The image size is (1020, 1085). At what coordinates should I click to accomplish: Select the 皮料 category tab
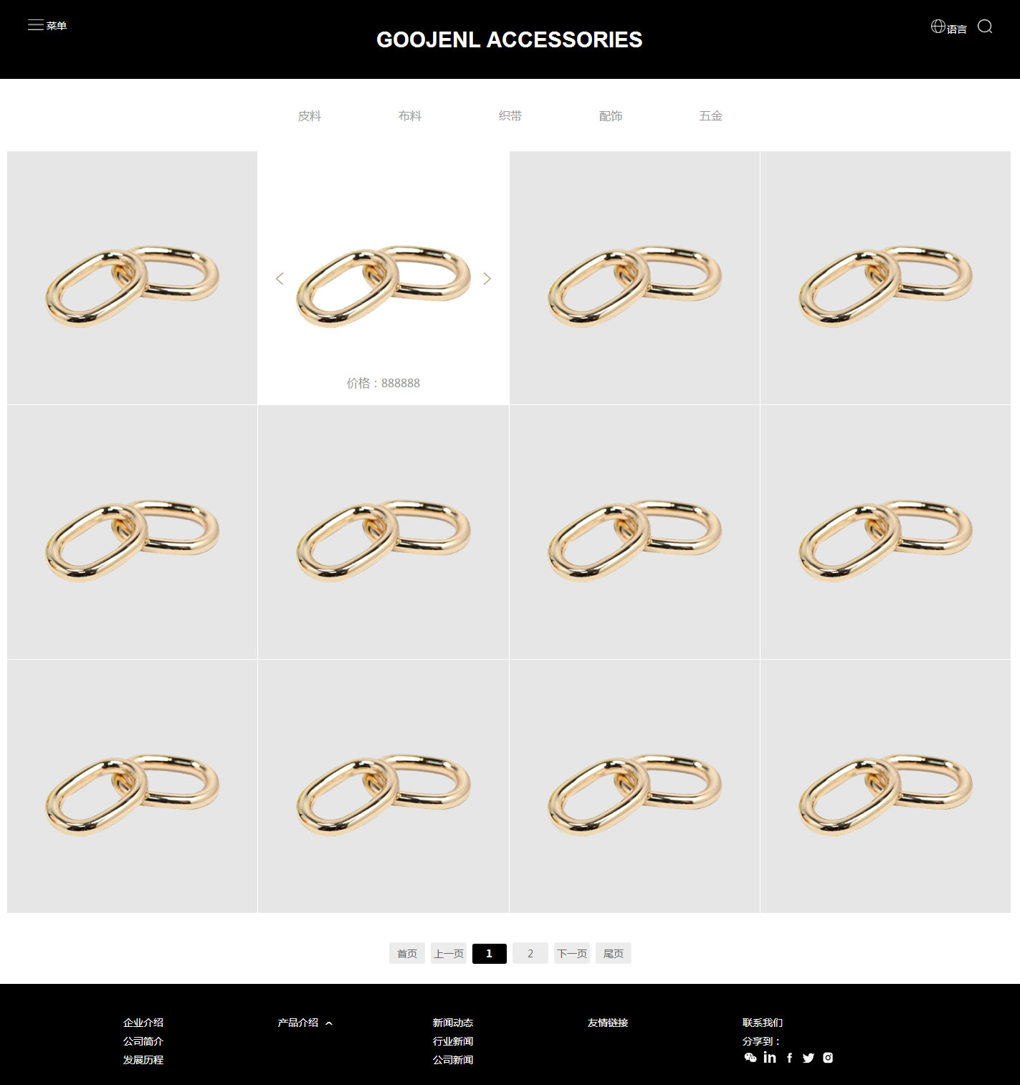[310, 115]
